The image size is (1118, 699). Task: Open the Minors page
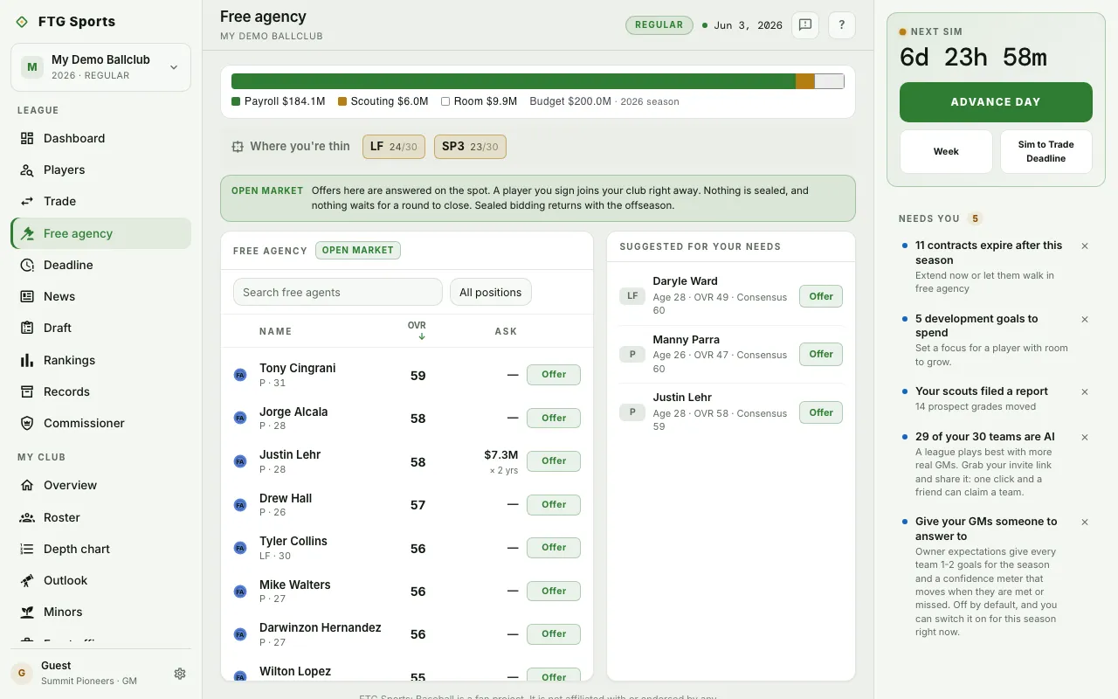pos(100,612)
